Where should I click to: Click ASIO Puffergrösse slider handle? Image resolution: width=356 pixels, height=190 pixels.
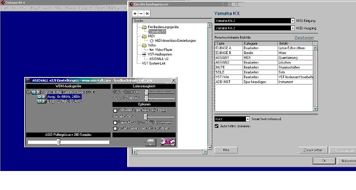[58, 142]
